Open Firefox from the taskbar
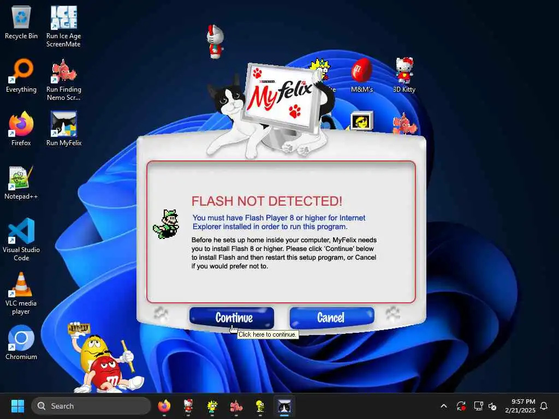 [164, 406]
